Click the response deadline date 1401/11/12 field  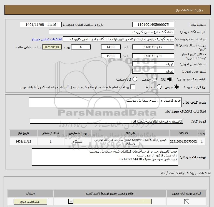click(x=153, y=47)
